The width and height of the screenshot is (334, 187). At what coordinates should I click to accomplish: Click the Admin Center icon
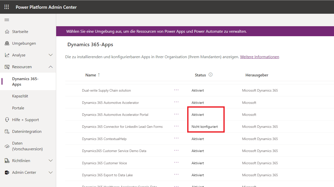point(7,173)
